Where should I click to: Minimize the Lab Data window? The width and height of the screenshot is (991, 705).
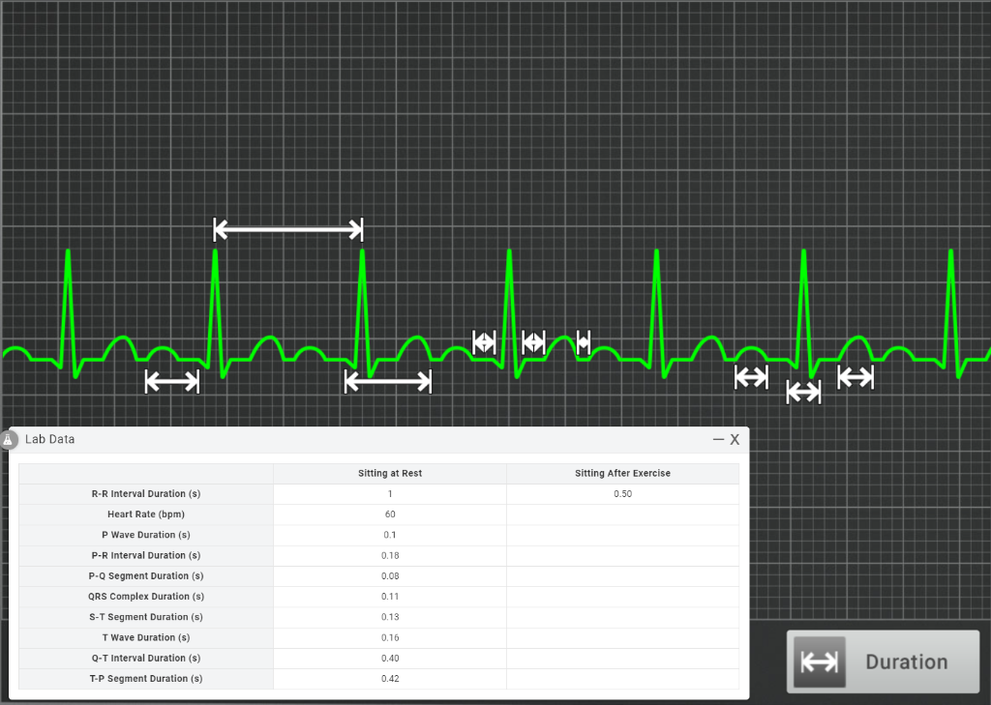coord(717,439)
